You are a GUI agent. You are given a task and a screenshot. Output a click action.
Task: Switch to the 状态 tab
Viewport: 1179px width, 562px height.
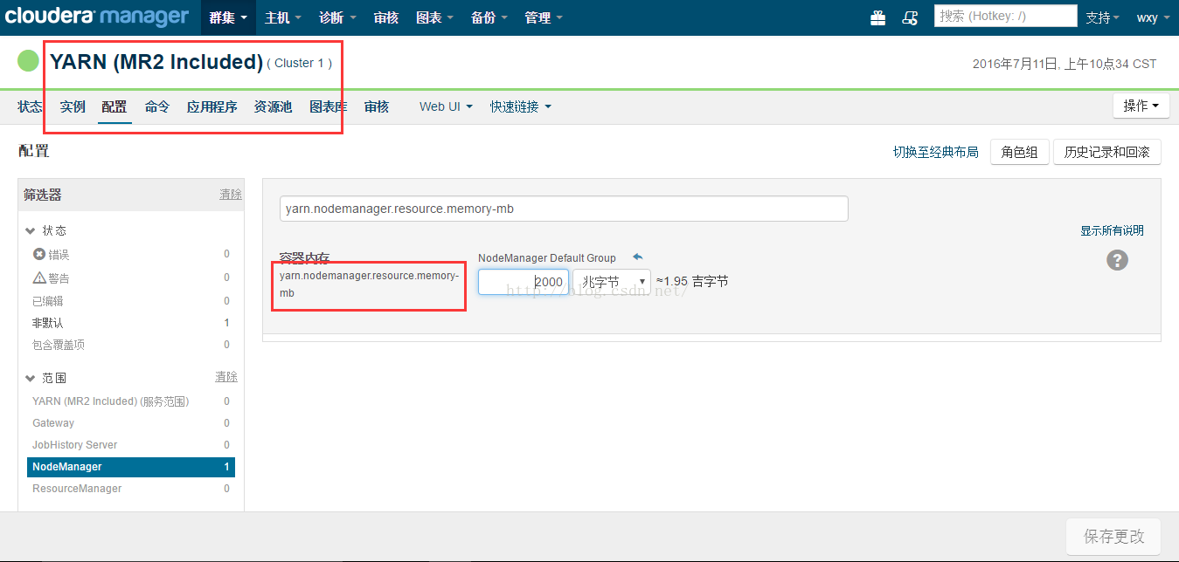point(30,106)
